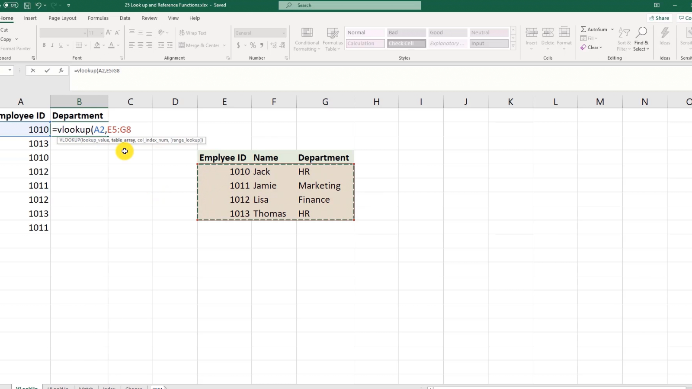Click the Undo arrow icon
The width and height of the screenshot is (692, 389).
(38, 5)
